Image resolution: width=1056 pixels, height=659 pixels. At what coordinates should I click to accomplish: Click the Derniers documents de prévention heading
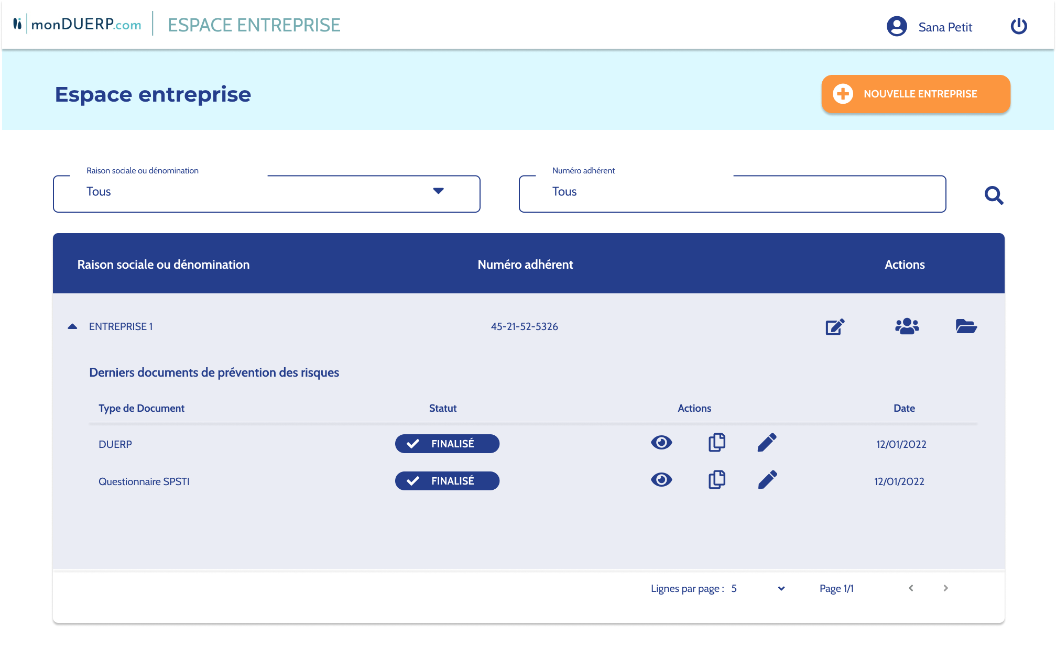(x=214, y=372)
